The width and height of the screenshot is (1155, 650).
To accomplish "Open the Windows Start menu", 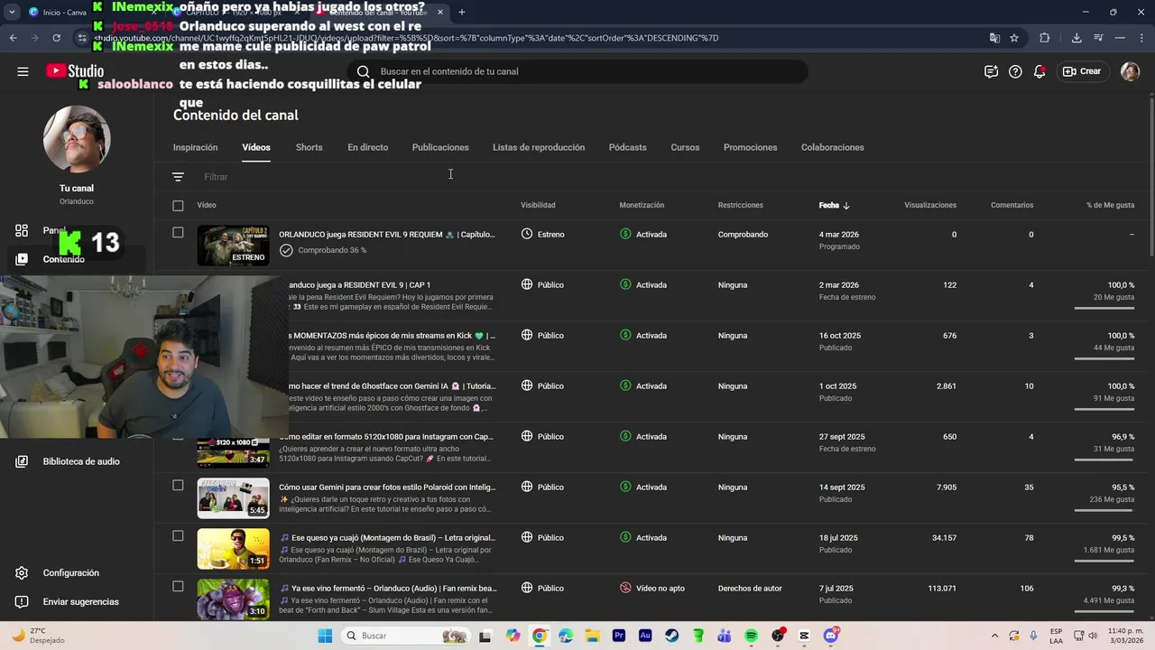I will pos(326,636).
